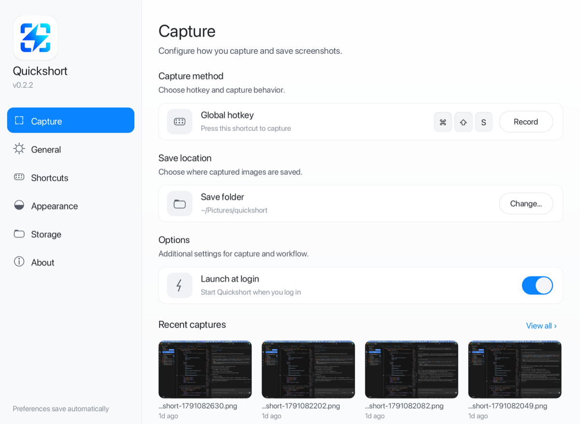Click the Shift arrow hotkey badge
Screen dimensions: 580x424
pos(464,122)
